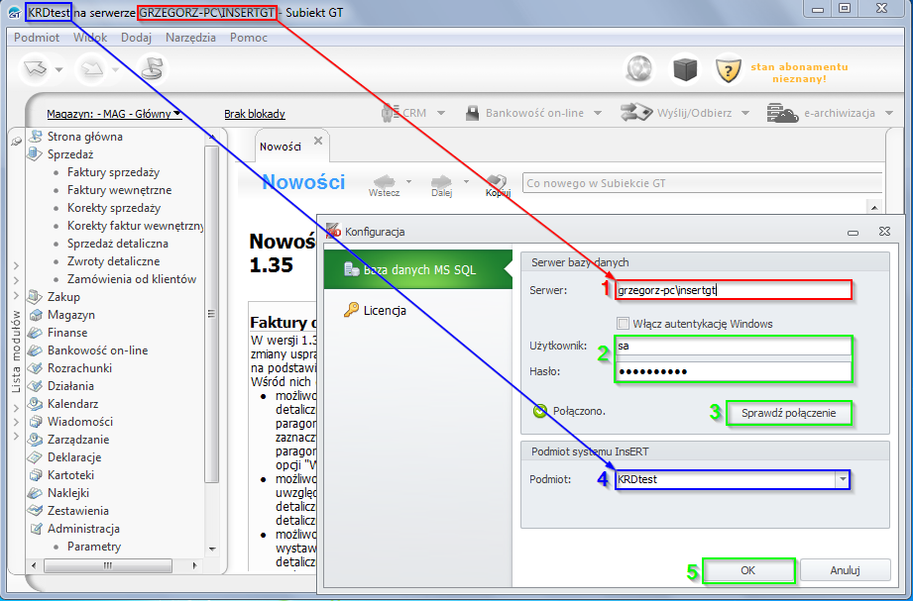Screen dimensions: 913x601
Task: Click the Deklaracje module icon
Action: (x=35, y=457)
